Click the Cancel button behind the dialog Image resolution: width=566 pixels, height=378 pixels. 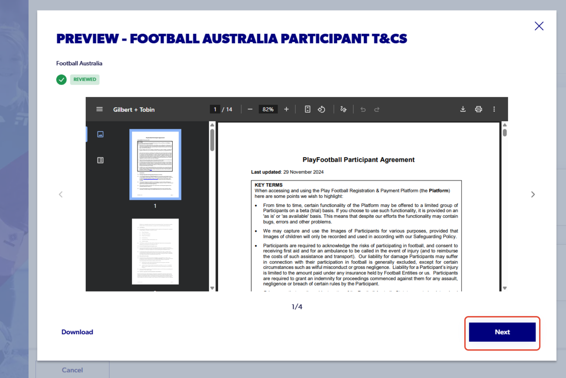tap(72, 370)
